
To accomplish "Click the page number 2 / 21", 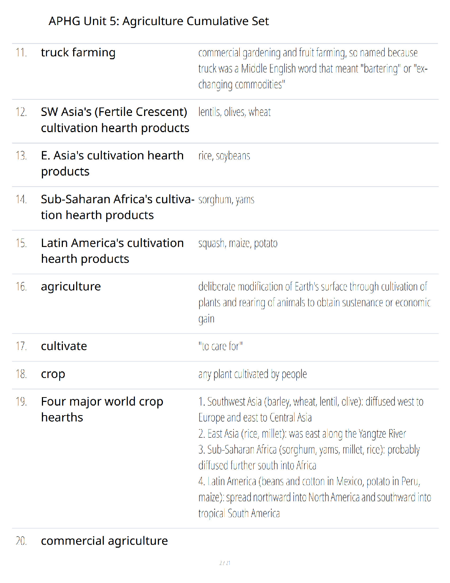I will pyautogui.click(x=225, y=563).
